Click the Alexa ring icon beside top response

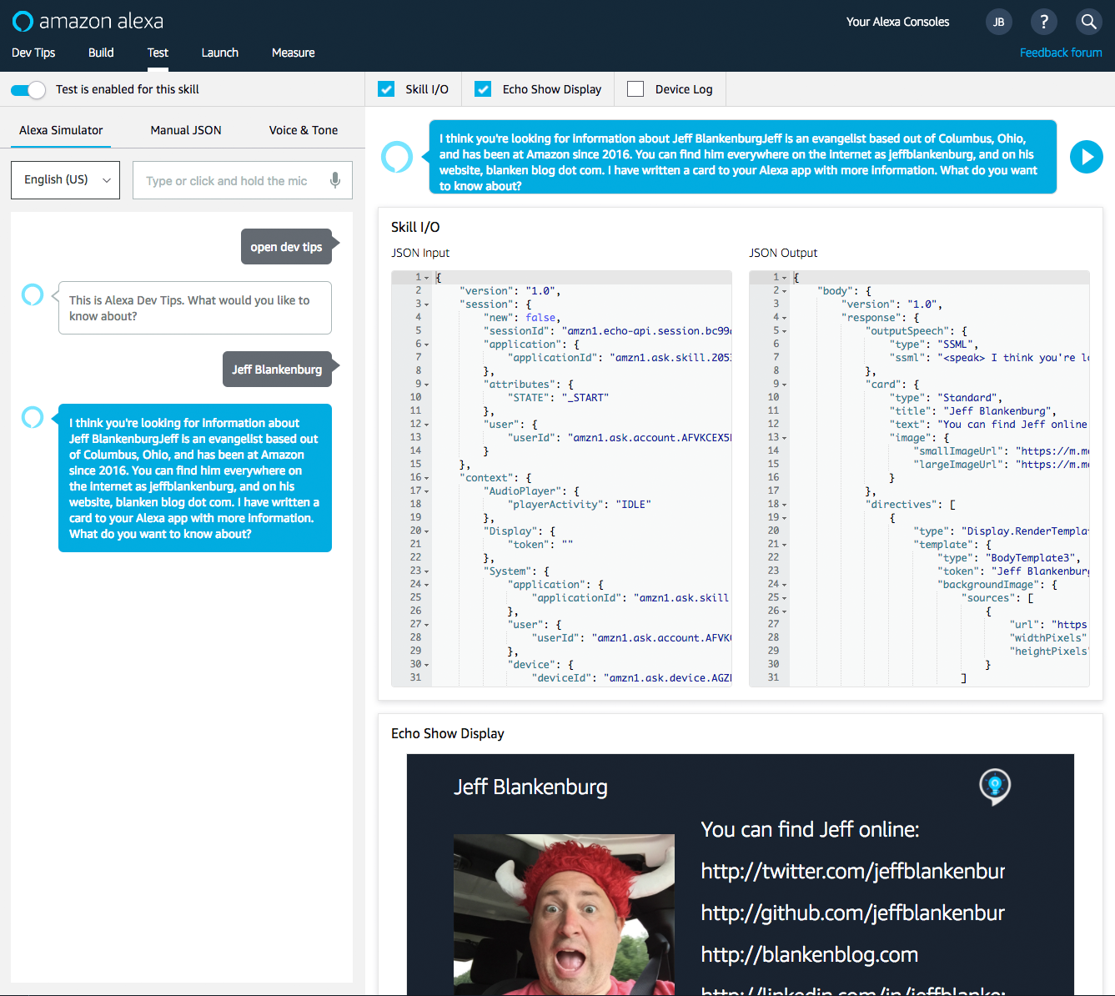click(397, 157)
